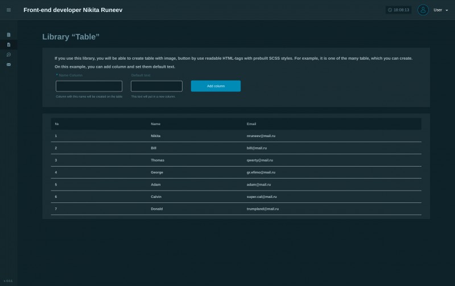Click the Email column header
Viewport: 455px width, 286px height.
pyautogui.click(x=251, y=124)
